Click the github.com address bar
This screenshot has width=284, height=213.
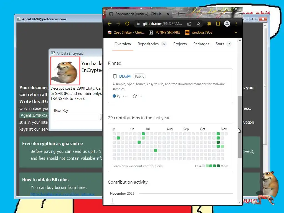coord(162,24)
